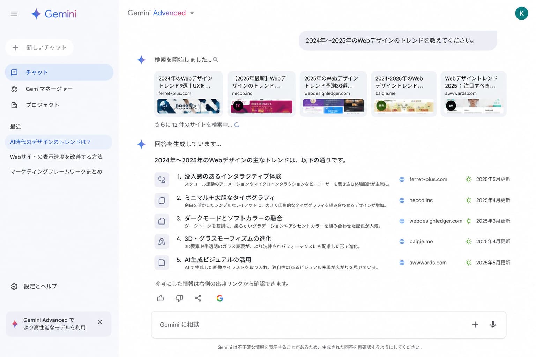
Task: Follow the ferret-plus.com source link in list
Action: pos(428,179)
